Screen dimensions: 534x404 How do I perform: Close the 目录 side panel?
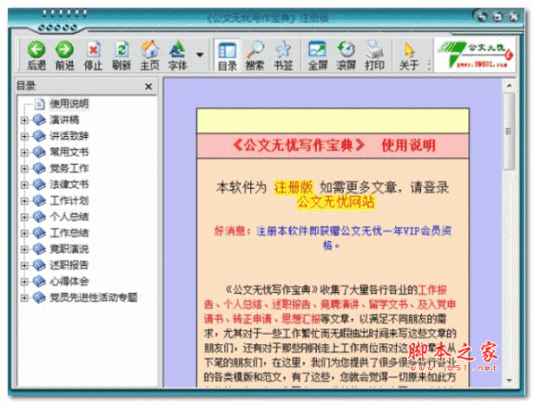click(x=149, y=86)
